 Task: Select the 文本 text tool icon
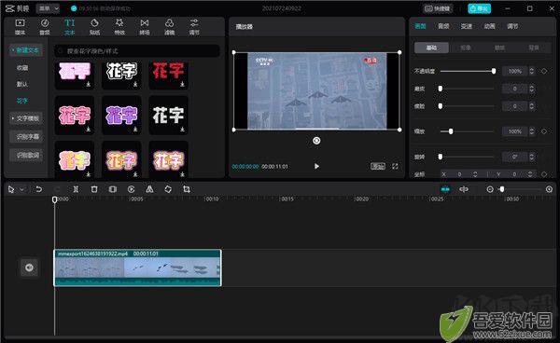pyautogui.click(x=70, y=27)
